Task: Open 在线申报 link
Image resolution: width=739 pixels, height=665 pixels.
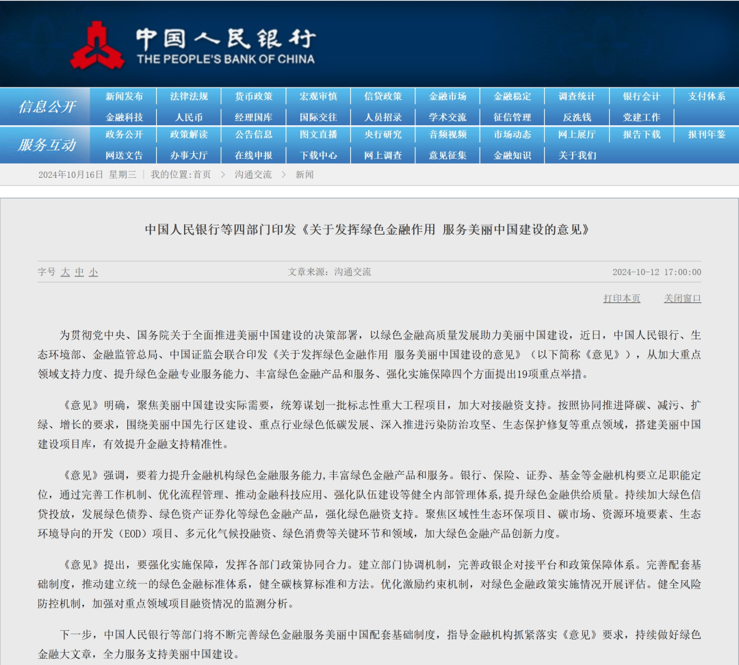Action: [x=254, y=155]
